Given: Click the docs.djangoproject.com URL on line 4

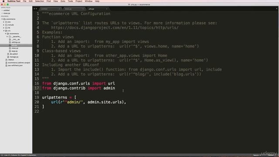Looking at the screenshot, I should [115, 28].
